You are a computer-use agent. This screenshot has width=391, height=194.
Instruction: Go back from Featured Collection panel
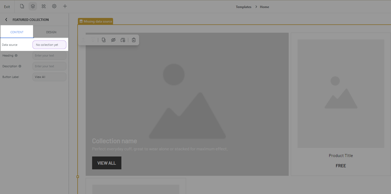click(x=6, y=20)
